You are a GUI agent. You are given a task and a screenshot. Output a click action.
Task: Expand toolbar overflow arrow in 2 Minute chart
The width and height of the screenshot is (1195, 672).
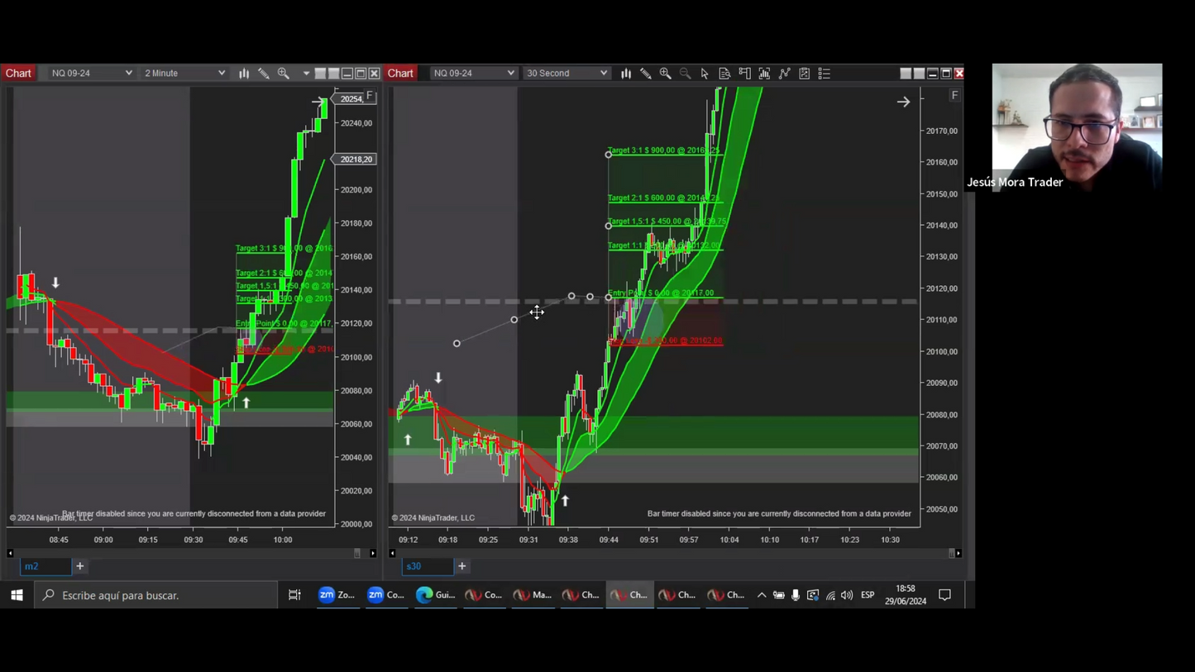coord(306,74)
